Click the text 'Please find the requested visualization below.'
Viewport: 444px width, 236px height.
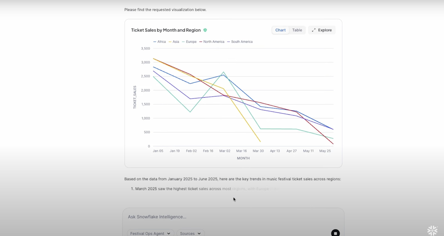click(x=165, y=10)
